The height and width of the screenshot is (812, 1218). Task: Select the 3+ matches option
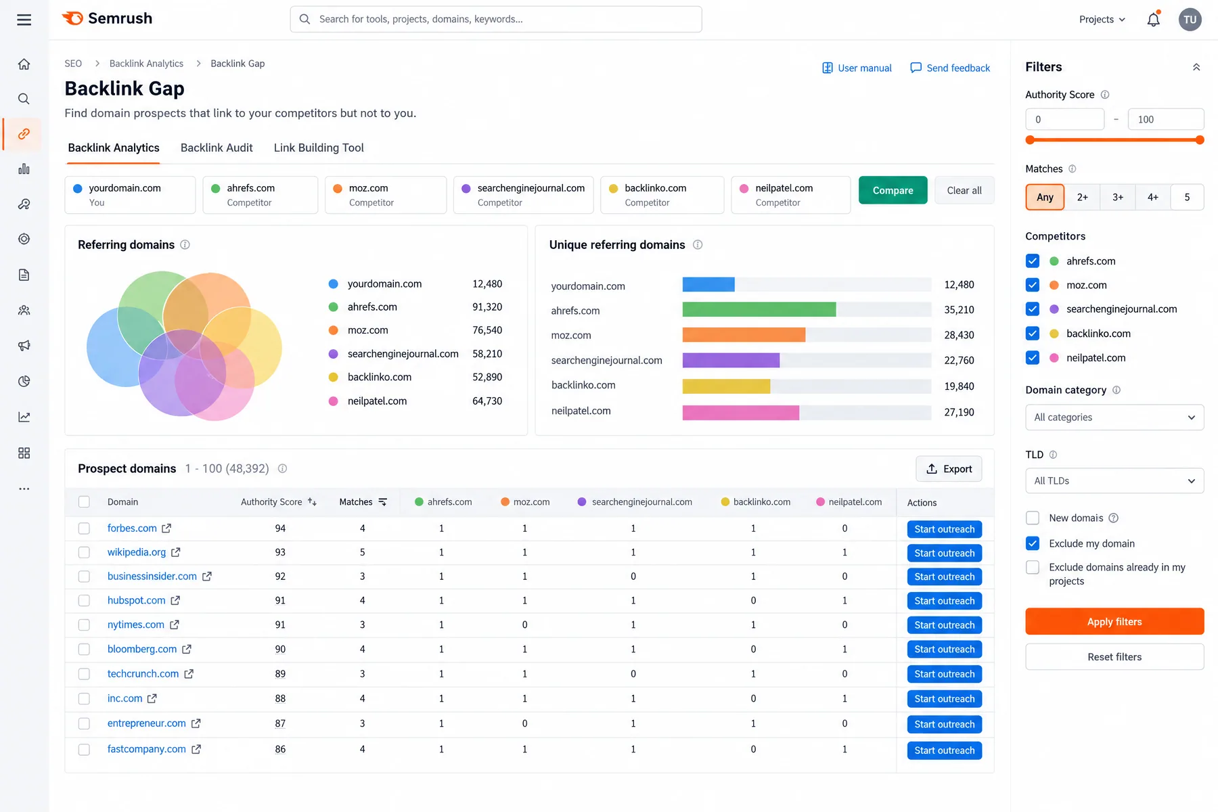[x=1118, y=198]
